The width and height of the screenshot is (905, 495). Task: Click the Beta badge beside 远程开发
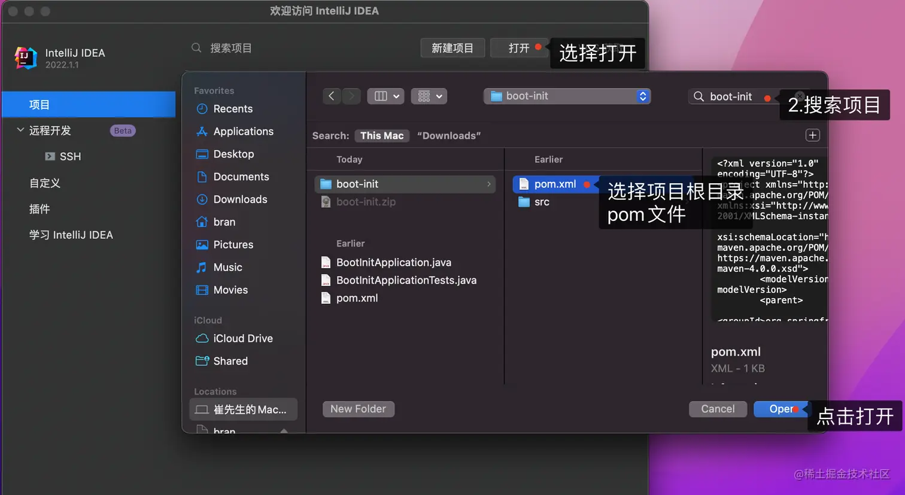point(123,130)
